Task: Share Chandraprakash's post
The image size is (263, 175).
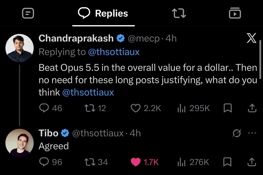Action: [252, 108]
